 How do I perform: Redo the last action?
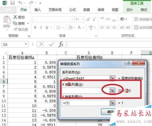pos(31,3)
